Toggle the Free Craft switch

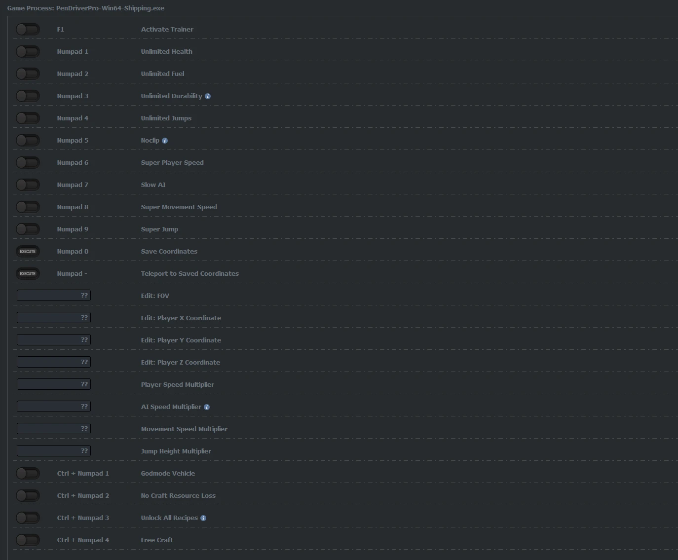[28, 540]
